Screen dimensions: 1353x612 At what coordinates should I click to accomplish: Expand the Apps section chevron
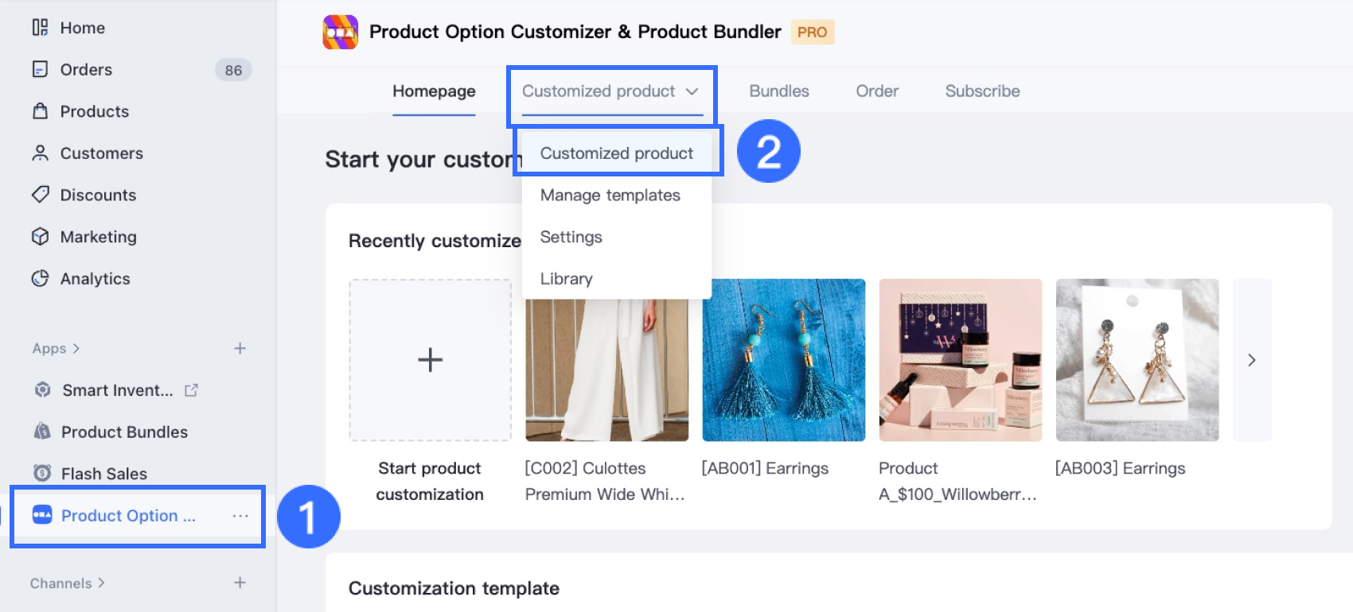click(x=76, y=348)
